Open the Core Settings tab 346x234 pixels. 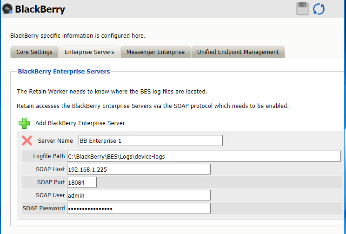34,52
